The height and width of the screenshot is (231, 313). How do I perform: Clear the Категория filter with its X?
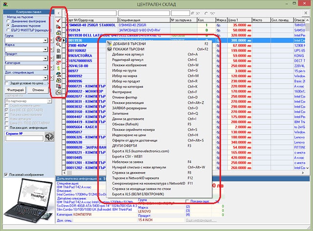(x=51, y=68)
